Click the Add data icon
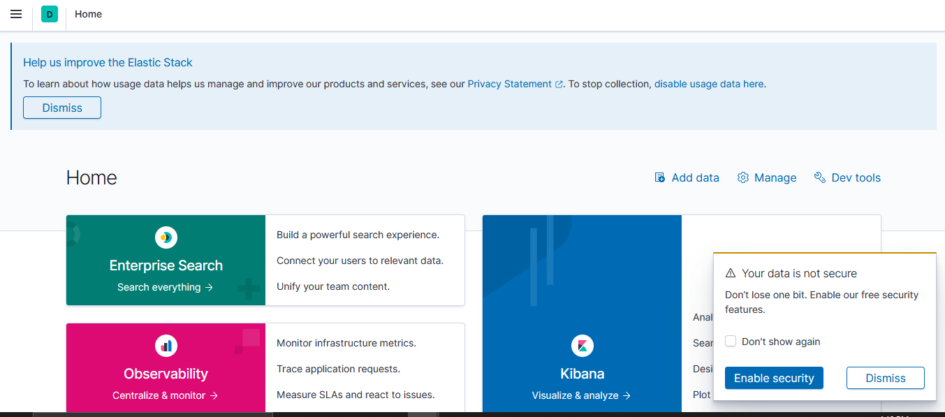The height and width of the screenshot is (417, 945). 659,177
